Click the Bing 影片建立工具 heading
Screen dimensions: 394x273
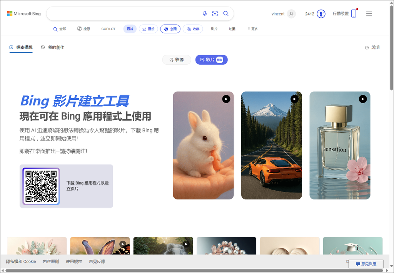pyautogui.click(x=75, y=101)
